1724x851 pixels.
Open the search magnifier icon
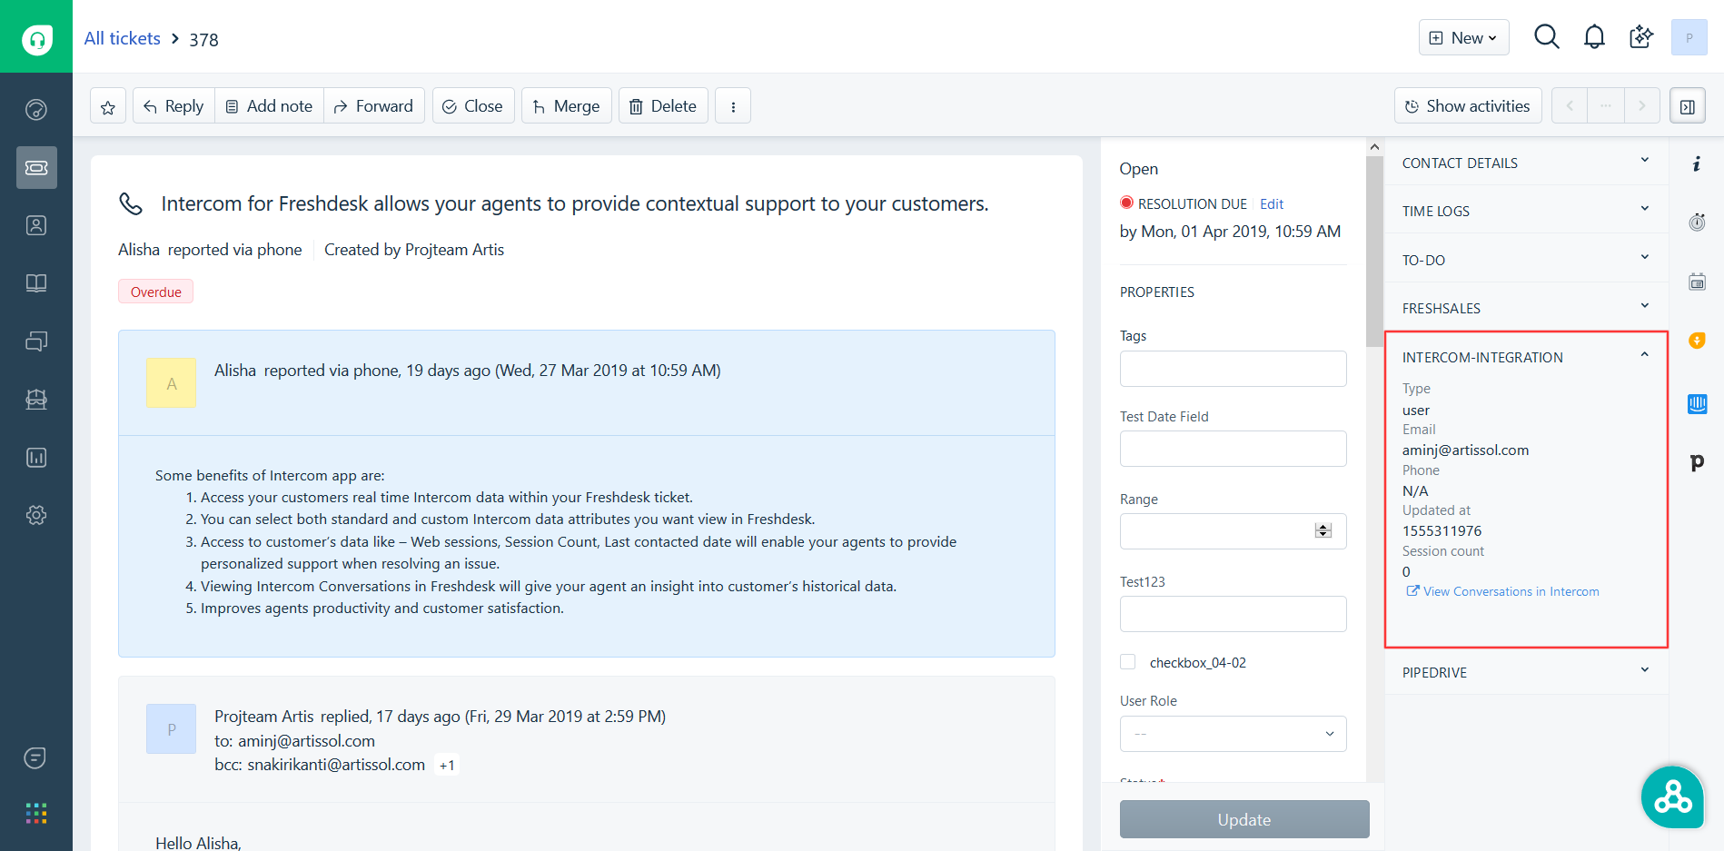pos(1546,37)
